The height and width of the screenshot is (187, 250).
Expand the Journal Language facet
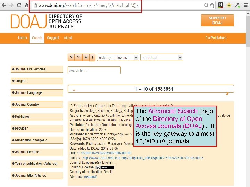click(37, 93)
